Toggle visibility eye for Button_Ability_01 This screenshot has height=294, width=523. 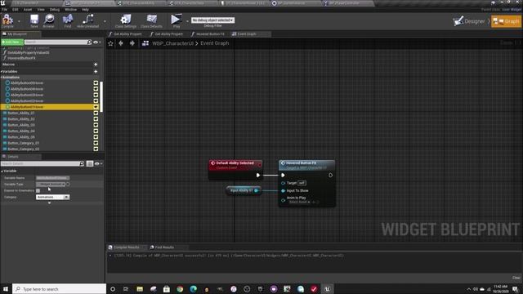96,113
